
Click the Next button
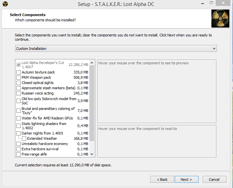click(x=187, y=179)
